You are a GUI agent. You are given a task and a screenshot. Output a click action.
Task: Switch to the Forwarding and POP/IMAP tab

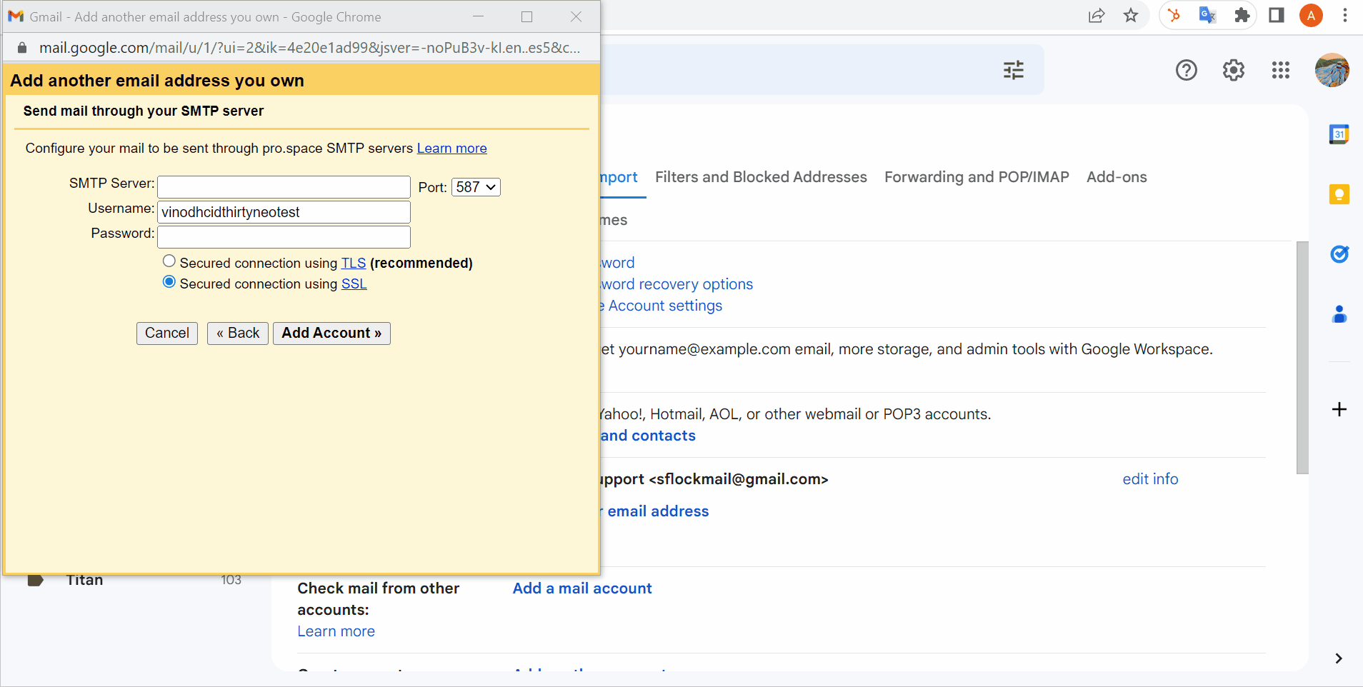976,177
